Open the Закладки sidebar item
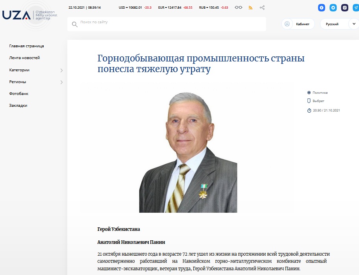This screenshot has width=359, height=275. point(18,106)
